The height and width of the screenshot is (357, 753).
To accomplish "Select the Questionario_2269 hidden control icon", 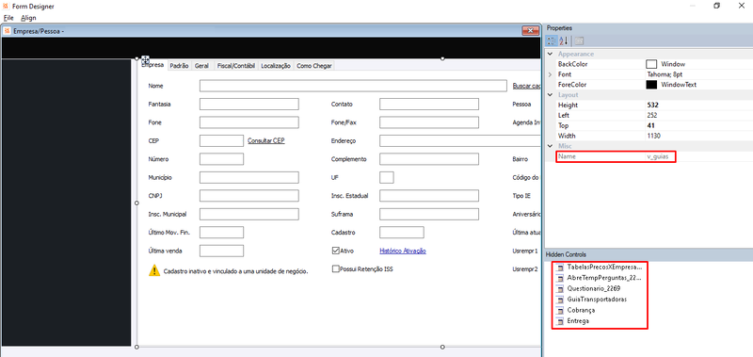I will click(559, 289).
